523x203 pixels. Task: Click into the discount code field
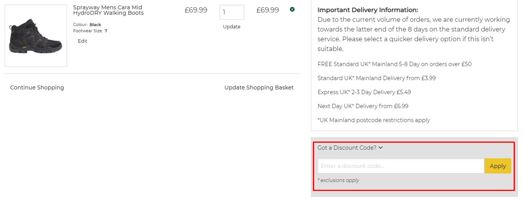click(x=401, y=166)
